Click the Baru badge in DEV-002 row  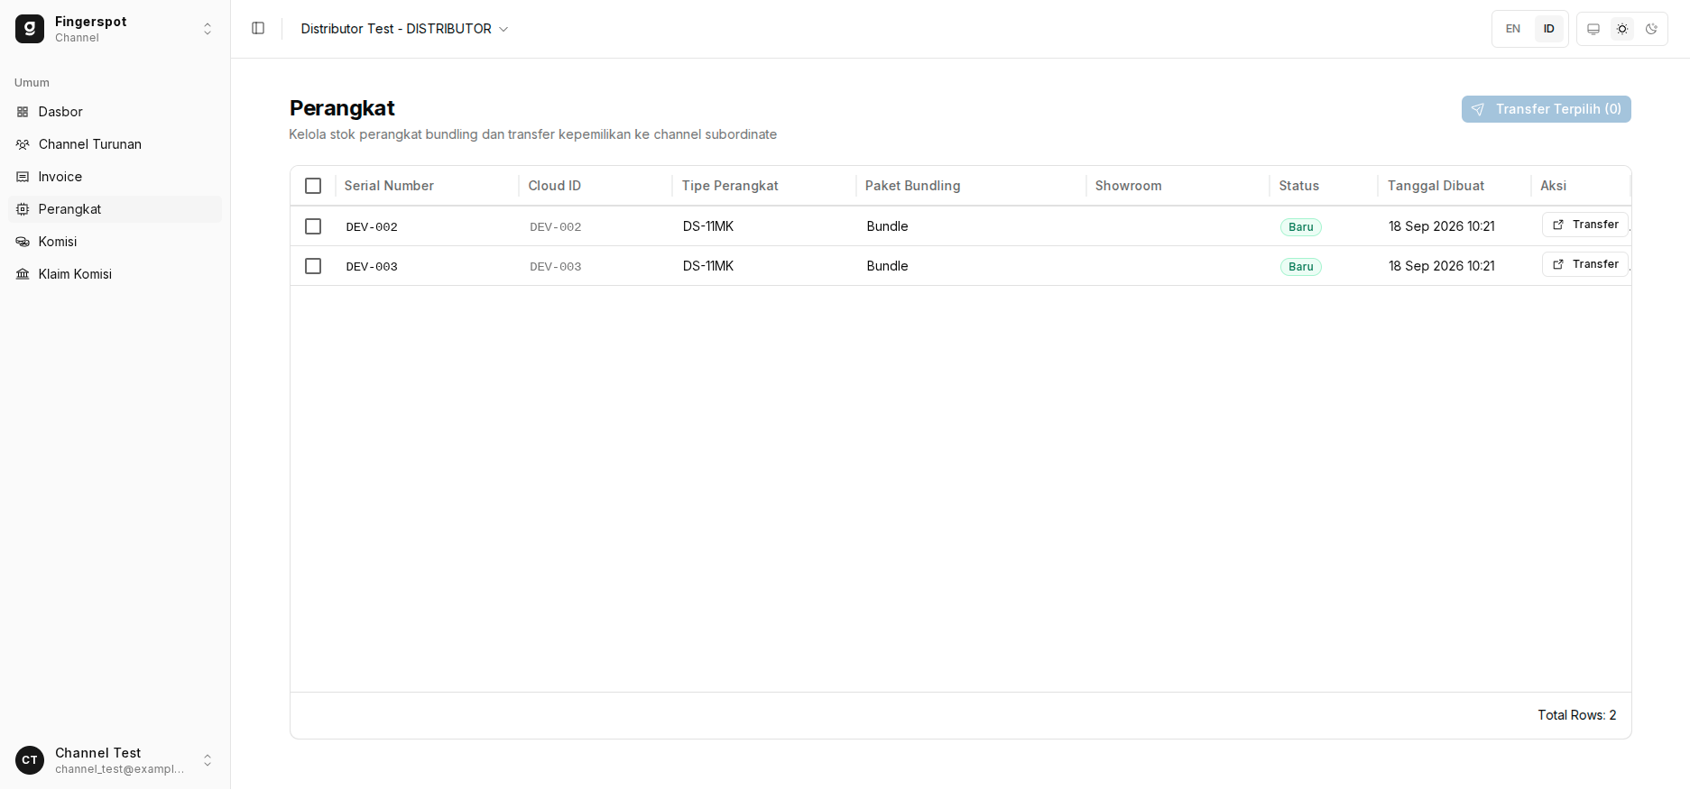click(x=1301, y=227)
